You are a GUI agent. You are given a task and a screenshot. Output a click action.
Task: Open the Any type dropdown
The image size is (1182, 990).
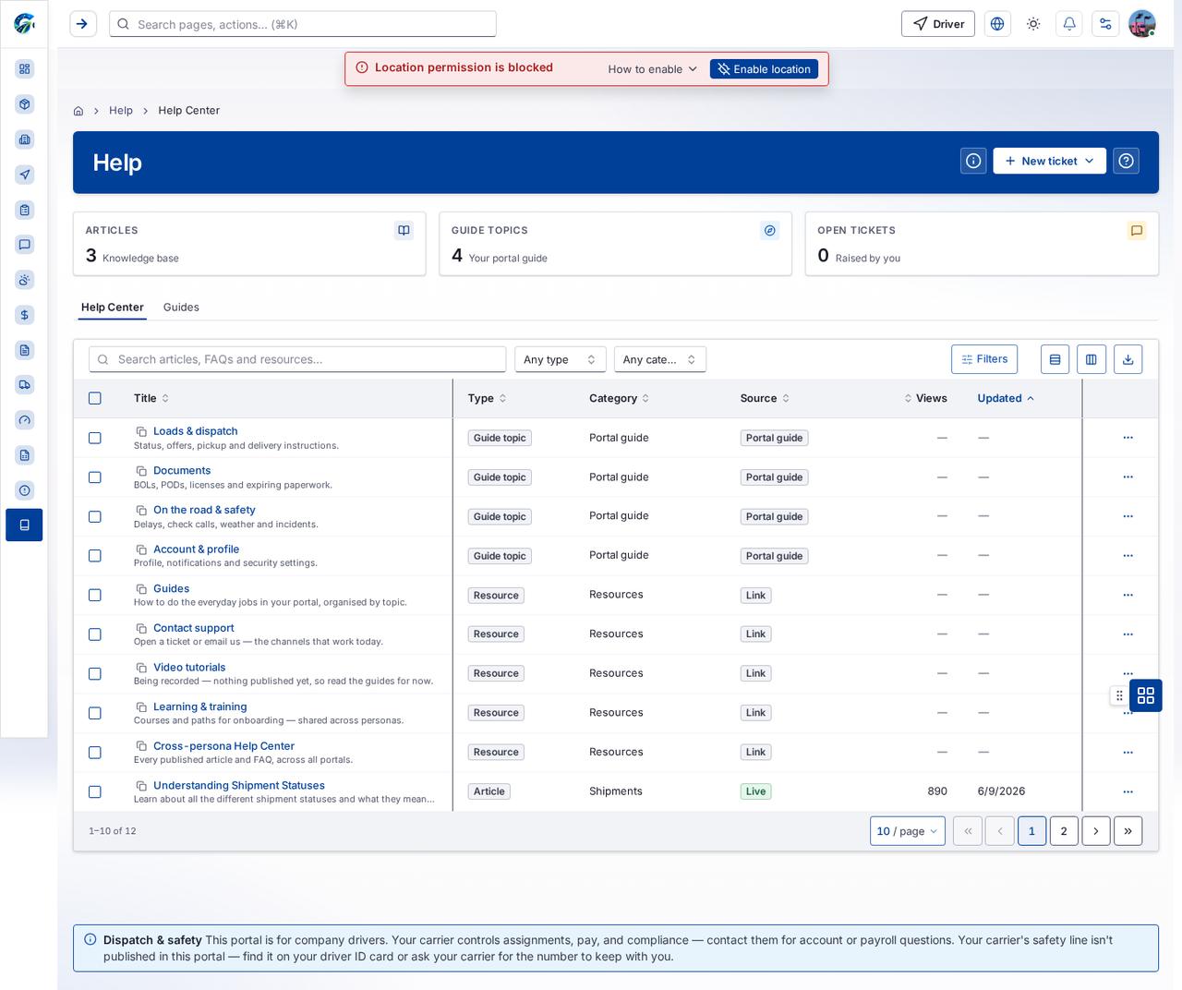pos(560,359)
